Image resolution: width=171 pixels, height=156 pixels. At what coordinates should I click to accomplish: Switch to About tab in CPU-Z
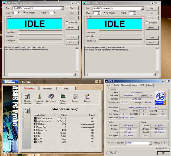pyautogui.click(x=150, y=85)
